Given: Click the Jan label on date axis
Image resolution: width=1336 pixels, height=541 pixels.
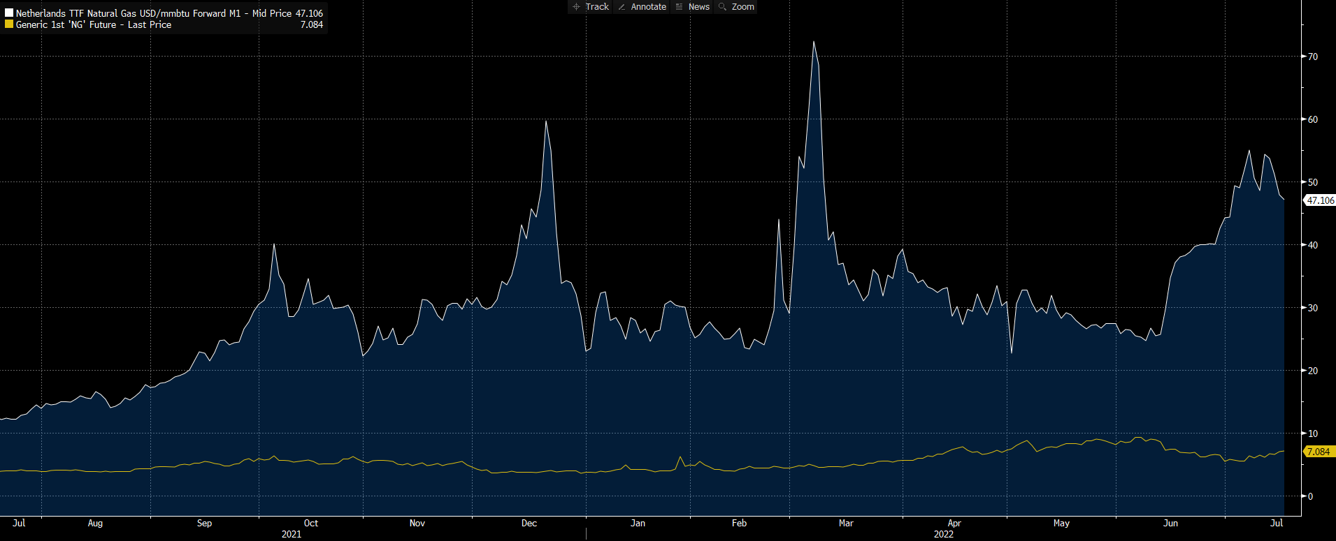Looking at the screenshot, I should [638, 523].
